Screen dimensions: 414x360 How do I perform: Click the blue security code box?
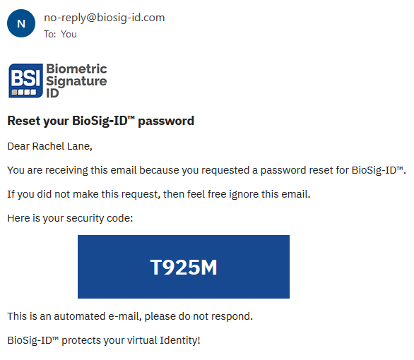[x=184, y=267]
